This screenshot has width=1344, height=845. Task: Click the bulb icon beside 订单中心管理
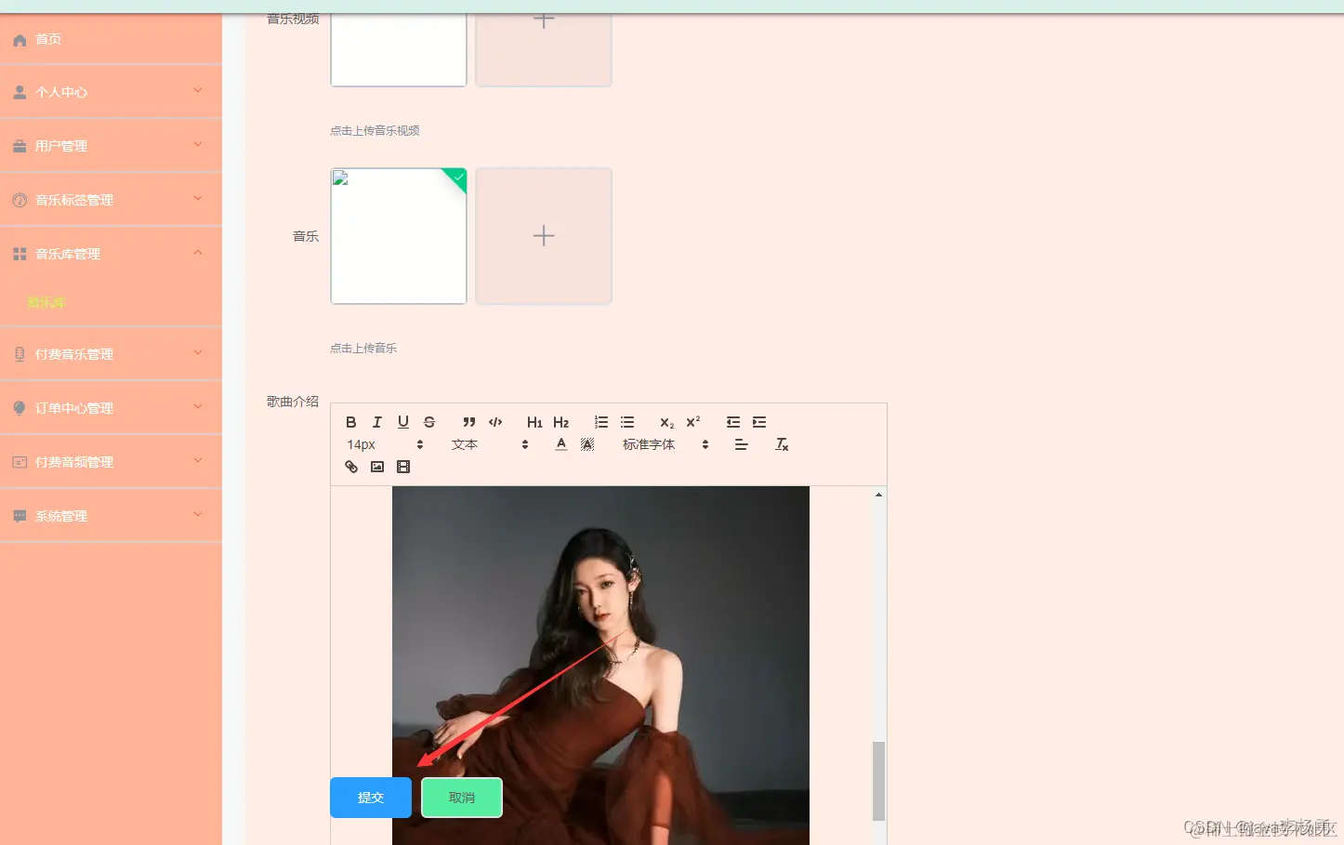(x=20, y=408)
